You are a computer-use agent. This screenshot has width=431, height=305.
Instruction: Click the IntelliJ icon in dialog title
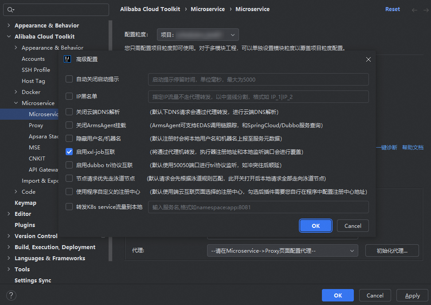click(x=67, y=59)
